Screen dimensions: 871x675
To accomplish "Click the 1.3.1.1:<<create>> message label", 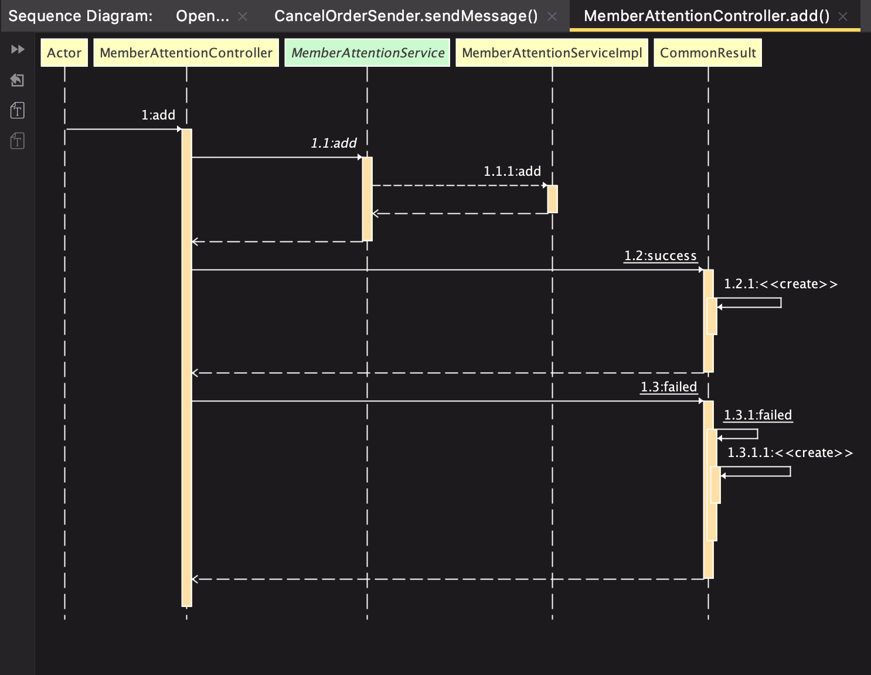I will (790, 452).
